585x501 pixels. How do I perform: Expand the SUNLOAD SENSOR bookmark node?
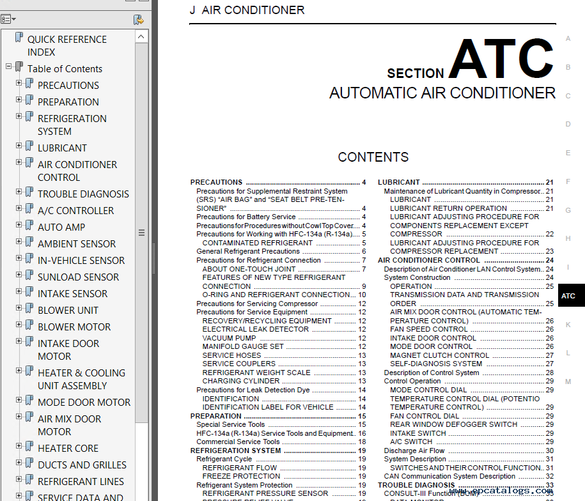[19, 275]
